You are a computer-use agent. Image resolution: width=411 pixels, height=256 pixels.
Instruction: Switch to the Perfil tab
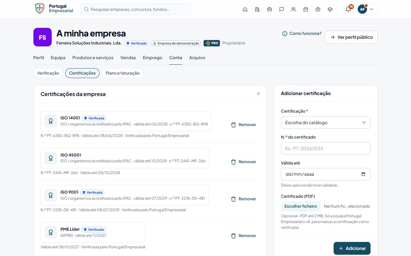click(x=39, y=58)
